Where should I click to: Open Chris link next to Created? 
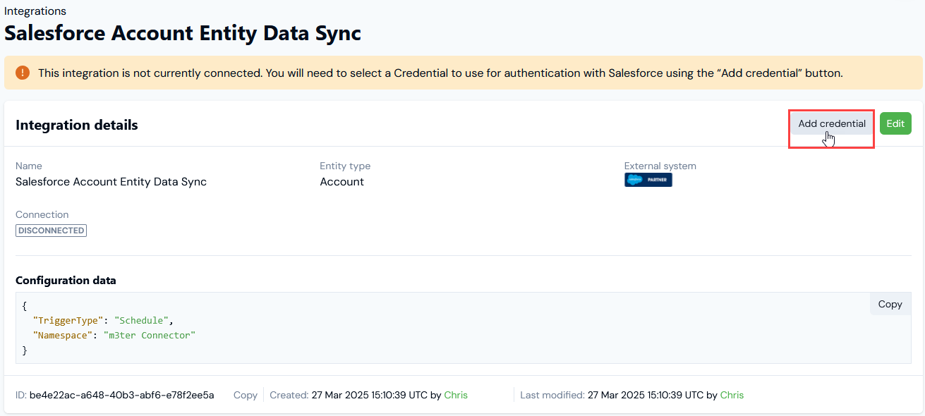(456, 395)
